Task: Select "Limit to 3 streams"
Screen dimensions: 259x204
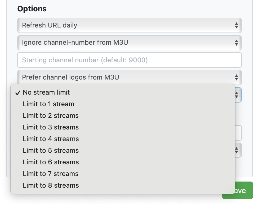Action: point(51,127)
